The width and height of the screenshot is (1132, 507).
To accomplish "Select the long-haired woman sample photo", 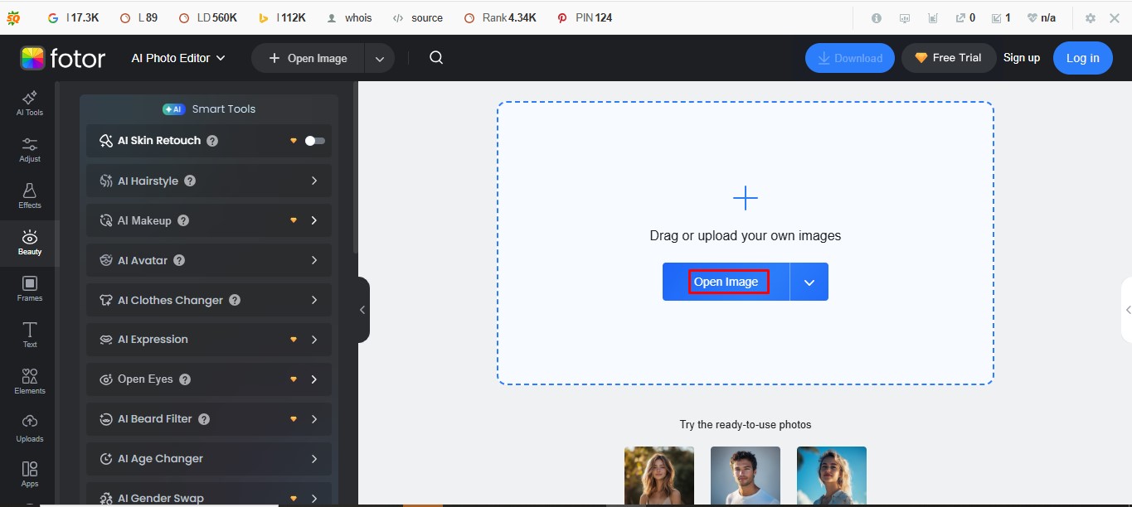I will coord(659,476).
